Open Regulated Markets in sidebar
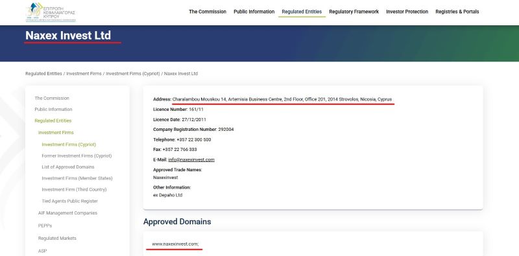The height and width of the screenshot is (256, 519). [57, 238]
